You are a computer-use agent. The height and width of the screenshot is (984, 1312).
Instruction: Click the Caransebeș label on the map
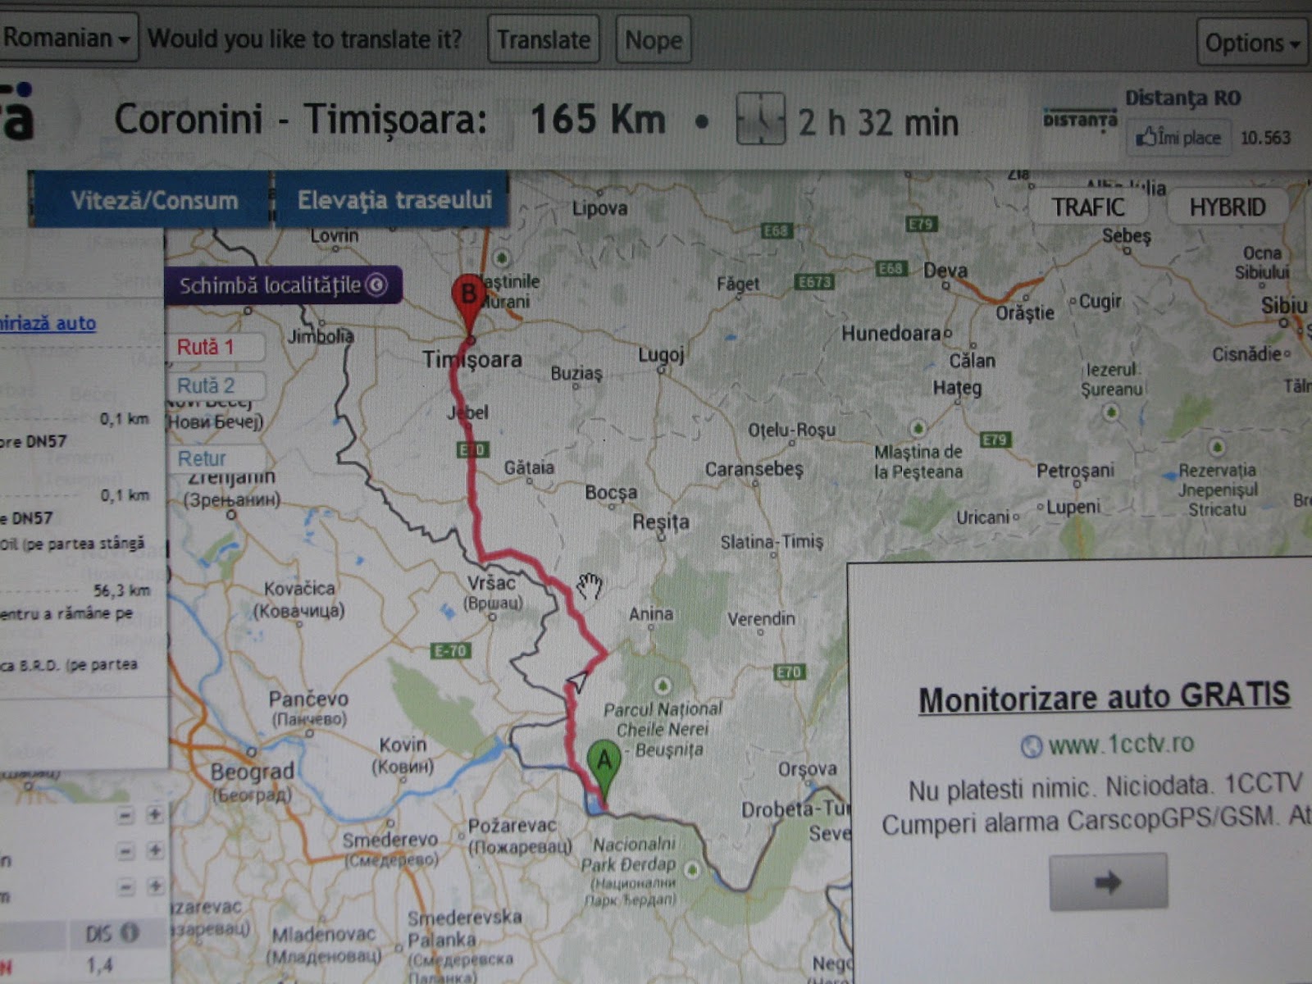(754, 469)
